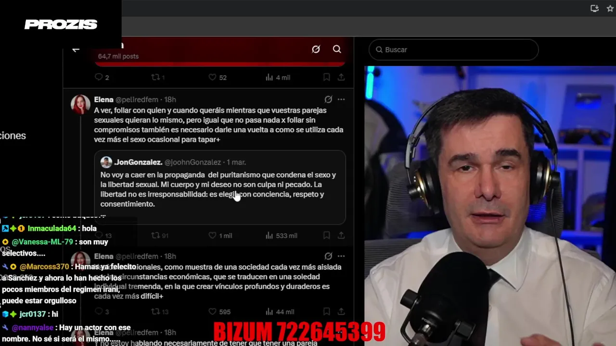Share the post with 44 mil views
Screen dimensions: 616x346
click(341, 311)
